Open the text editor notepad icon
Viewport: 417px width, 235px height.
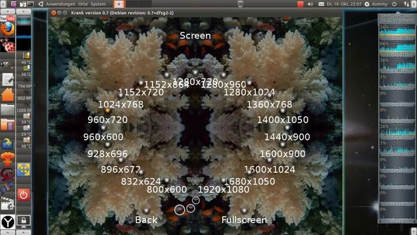tap(8, 79)
